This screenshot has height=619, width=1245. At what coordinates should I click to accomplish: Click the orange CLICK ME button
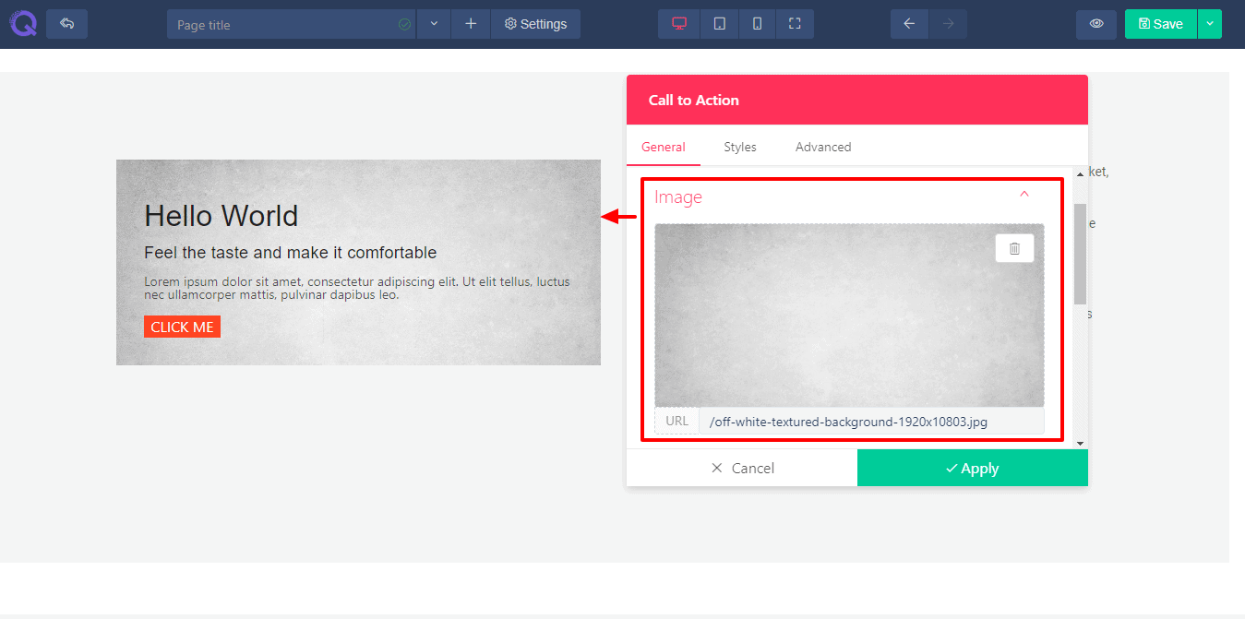[182, 327]
